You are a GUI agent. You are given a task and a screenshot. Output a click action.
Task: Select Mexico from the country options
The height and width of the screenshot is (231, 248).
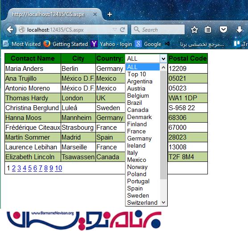coord(143,160)
